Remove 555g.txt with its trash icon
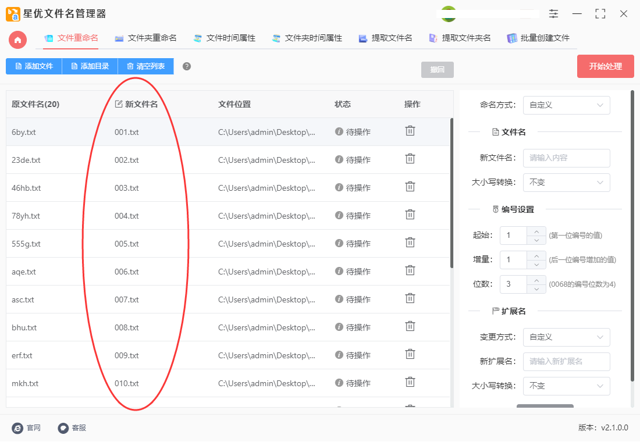 [410, 243]
